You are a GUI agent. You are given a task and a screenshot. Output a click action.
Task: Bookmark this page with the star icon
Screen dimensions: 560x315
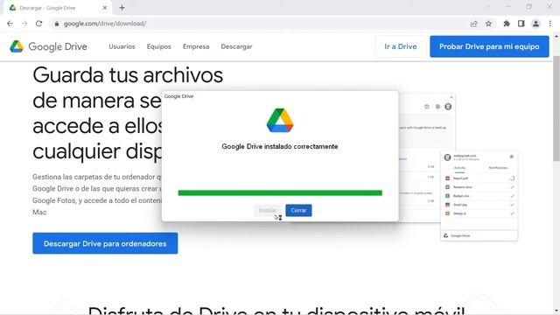pos(488,24)
